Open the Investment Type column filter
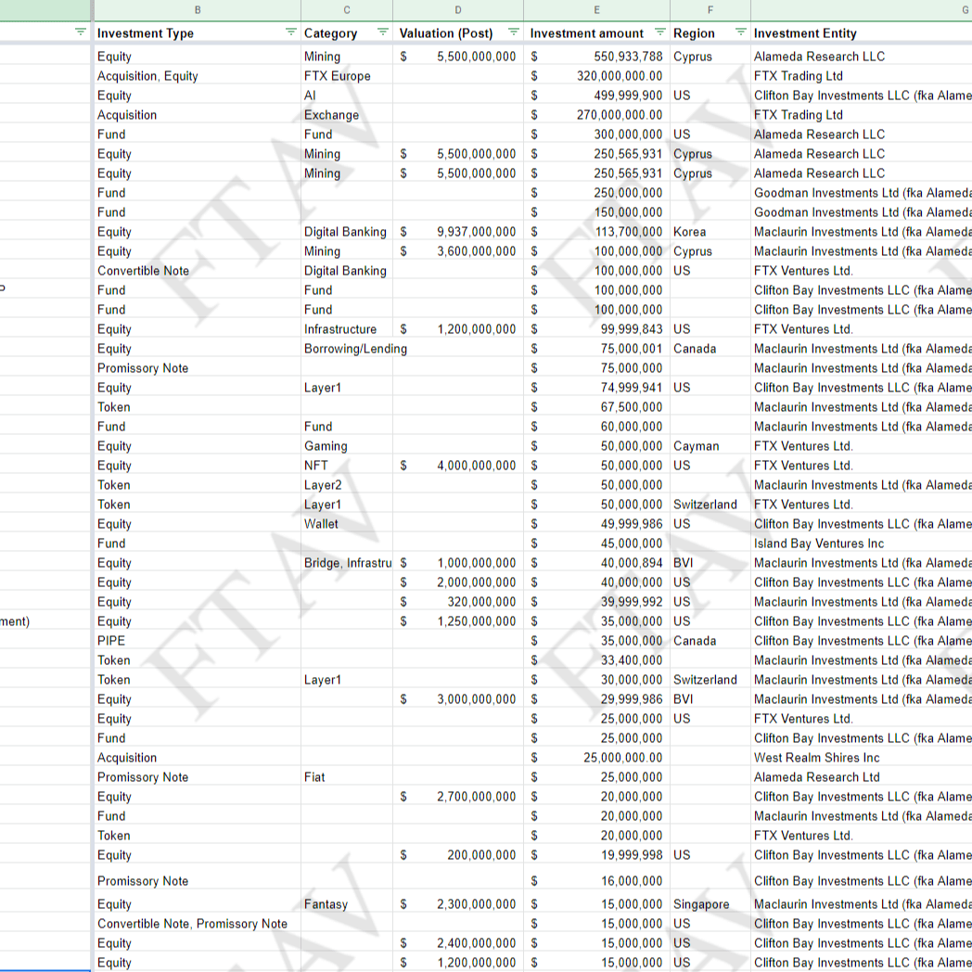This screenshot has height=972, width=972. [x=291, y=32]
